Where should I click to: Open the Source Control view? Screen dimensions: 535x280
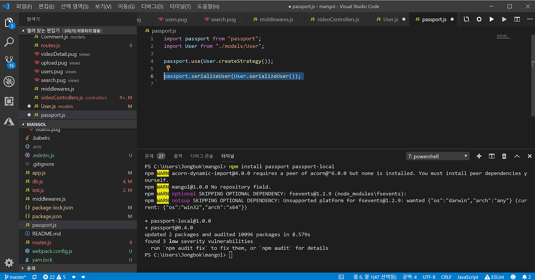pos(9,61)
